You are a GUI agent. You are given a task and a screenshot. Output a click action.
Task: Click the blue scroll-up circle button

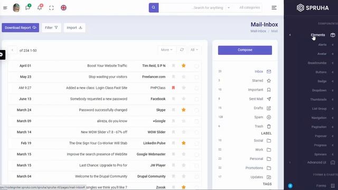coord(290,186)
